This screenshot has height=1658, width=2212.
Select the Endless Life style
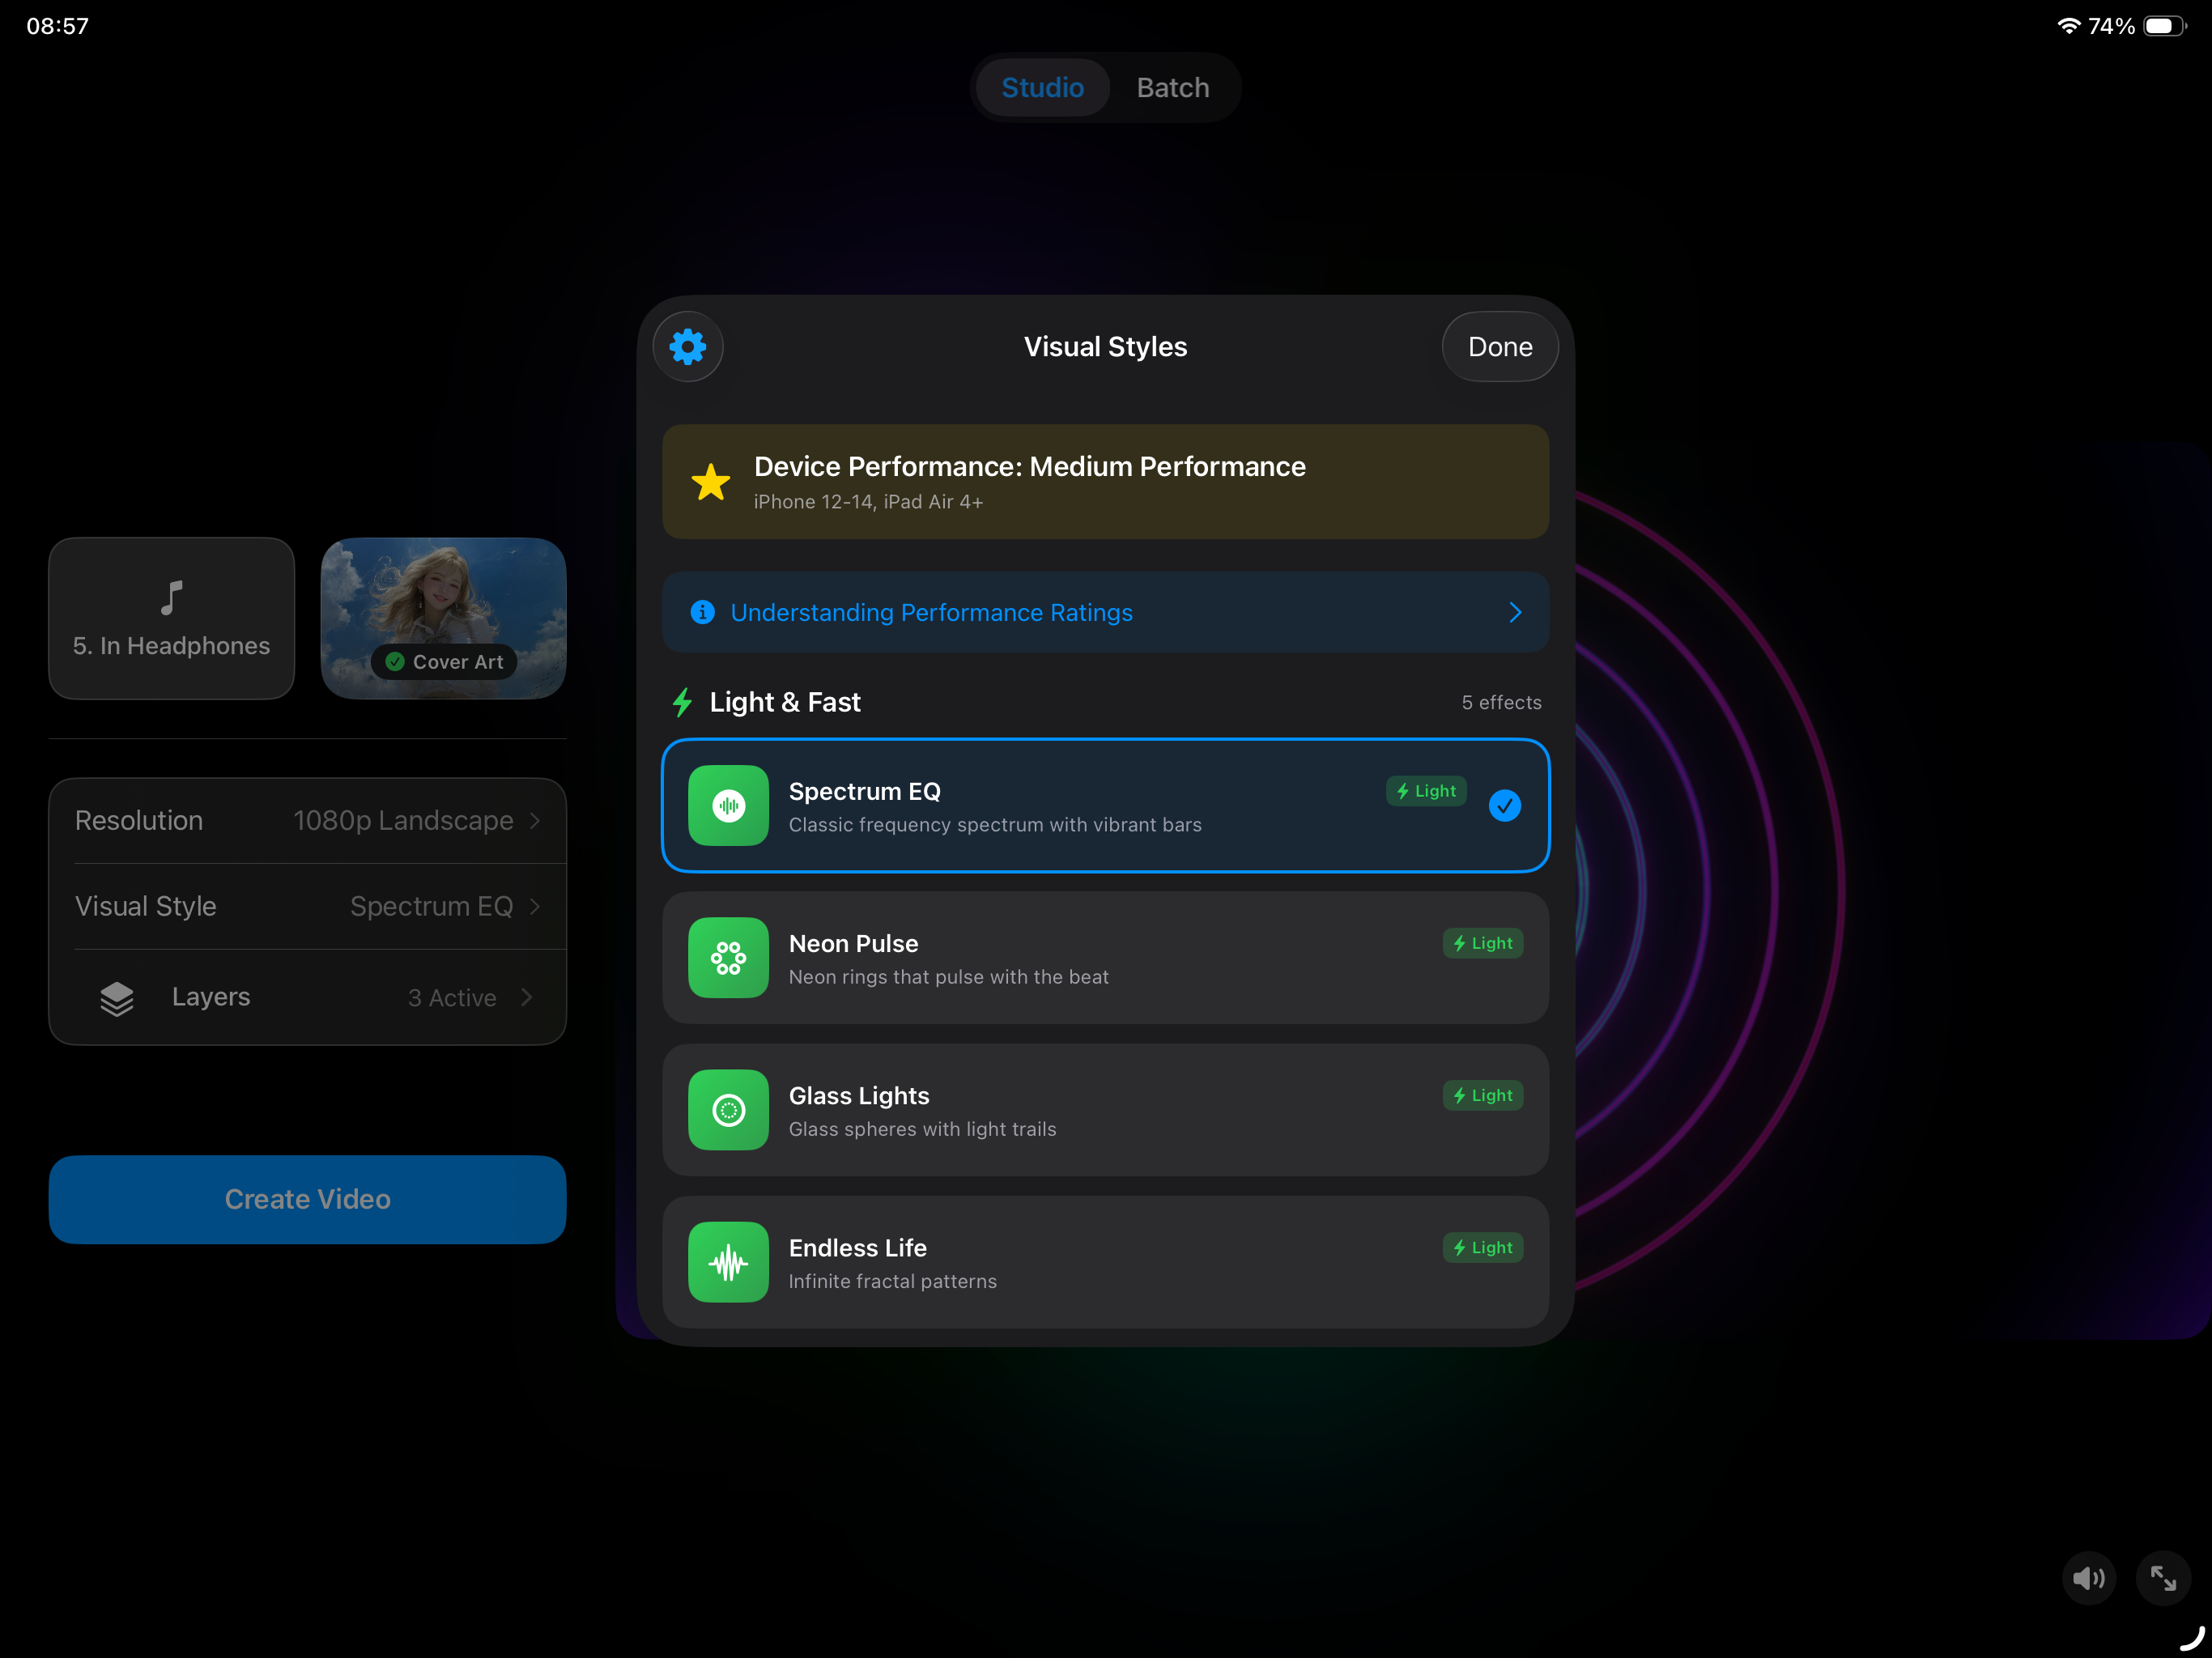pyautogui.click(x=1105, y=1262)
